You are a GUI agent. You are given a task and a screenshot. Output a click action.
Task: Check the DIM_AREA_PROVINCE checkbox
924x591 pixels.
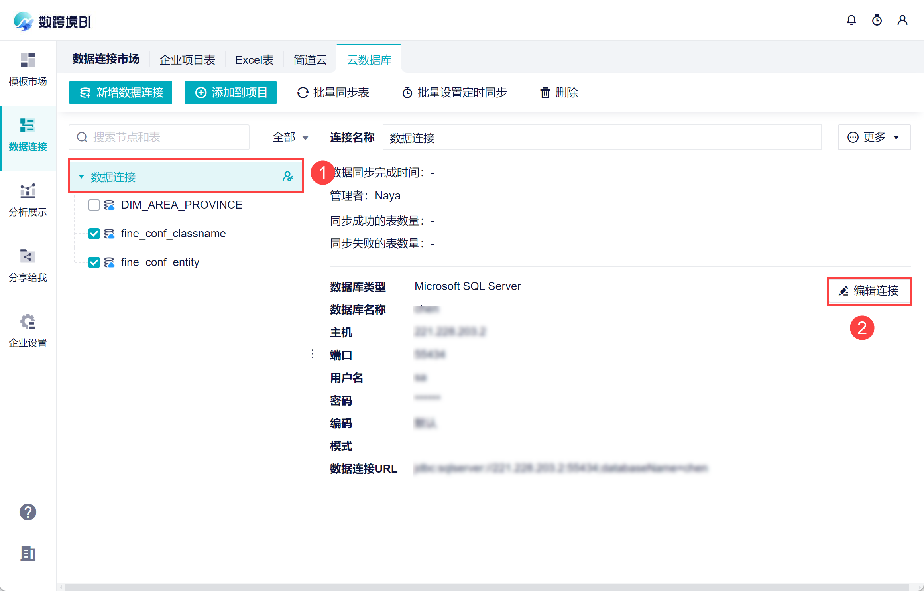coord(94,205)
